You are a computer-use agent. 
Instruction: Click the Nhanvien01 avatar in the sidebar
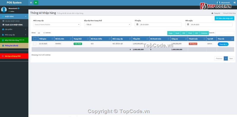tap(4, 10)
